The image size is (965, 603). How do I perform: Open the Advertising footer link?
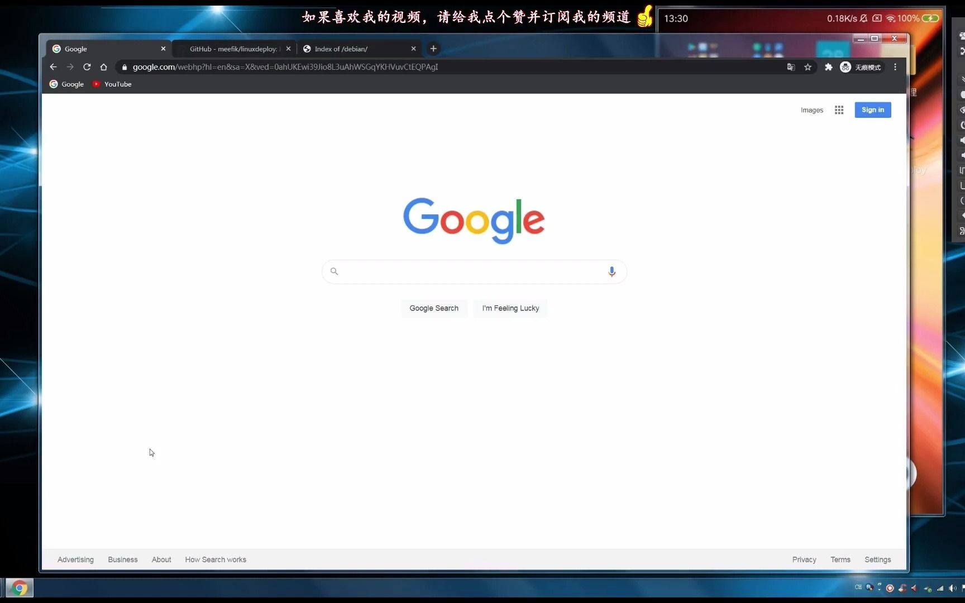pyautogui.click(x=75, y=559)
